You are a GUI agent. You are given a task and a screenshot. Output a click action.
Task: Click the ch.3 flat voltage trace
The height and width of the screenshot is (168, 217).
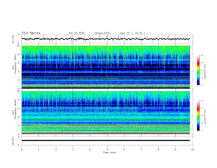(105, 141)
